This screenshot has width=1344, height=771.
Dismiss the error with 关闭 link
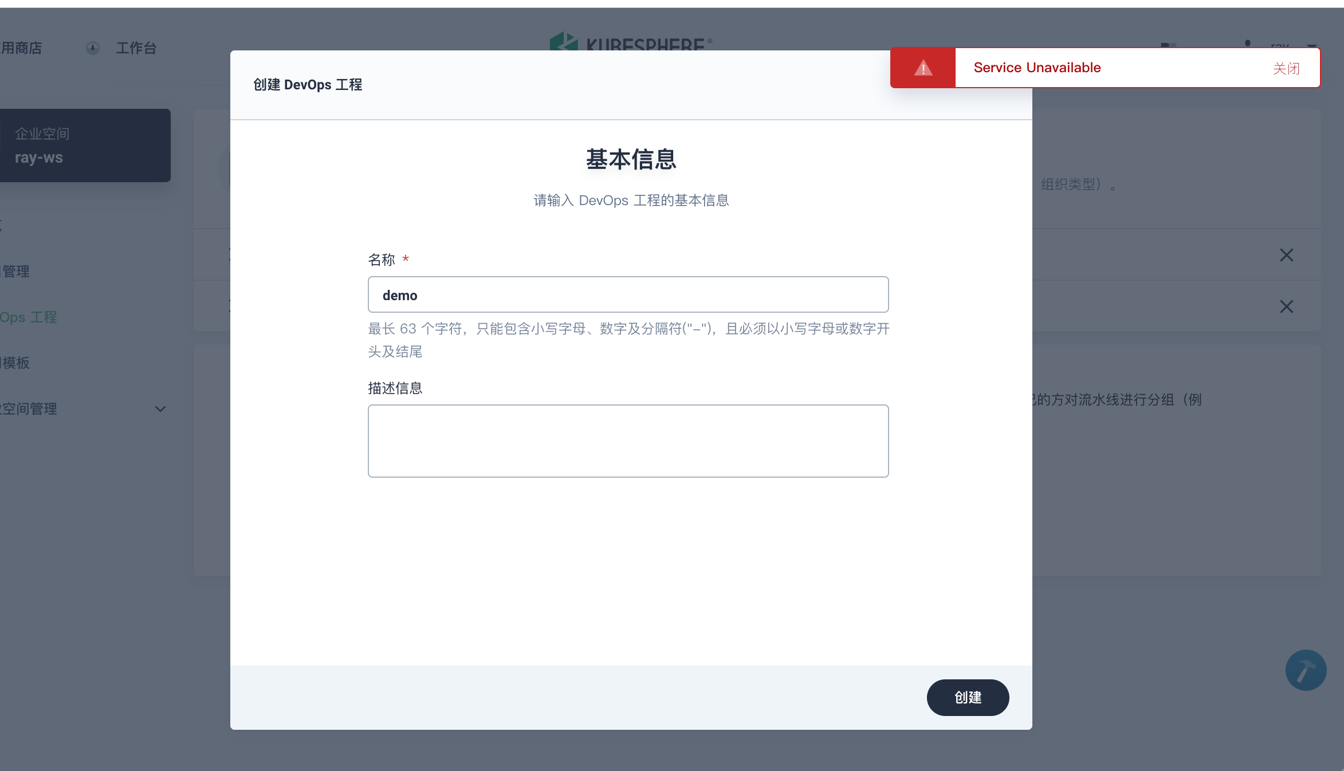pos(1286,68)
